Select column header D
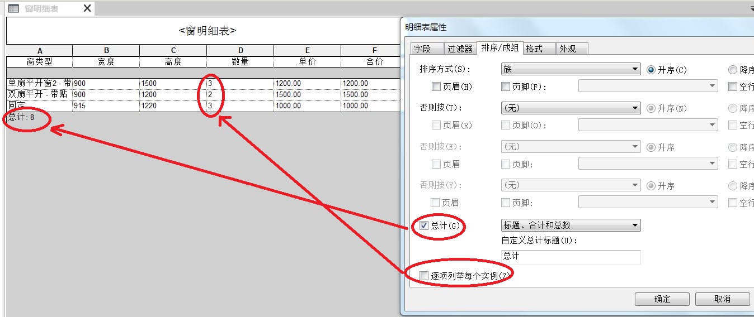Image resolution: width=754 pixels, height=317 pixels. [240, 51]
